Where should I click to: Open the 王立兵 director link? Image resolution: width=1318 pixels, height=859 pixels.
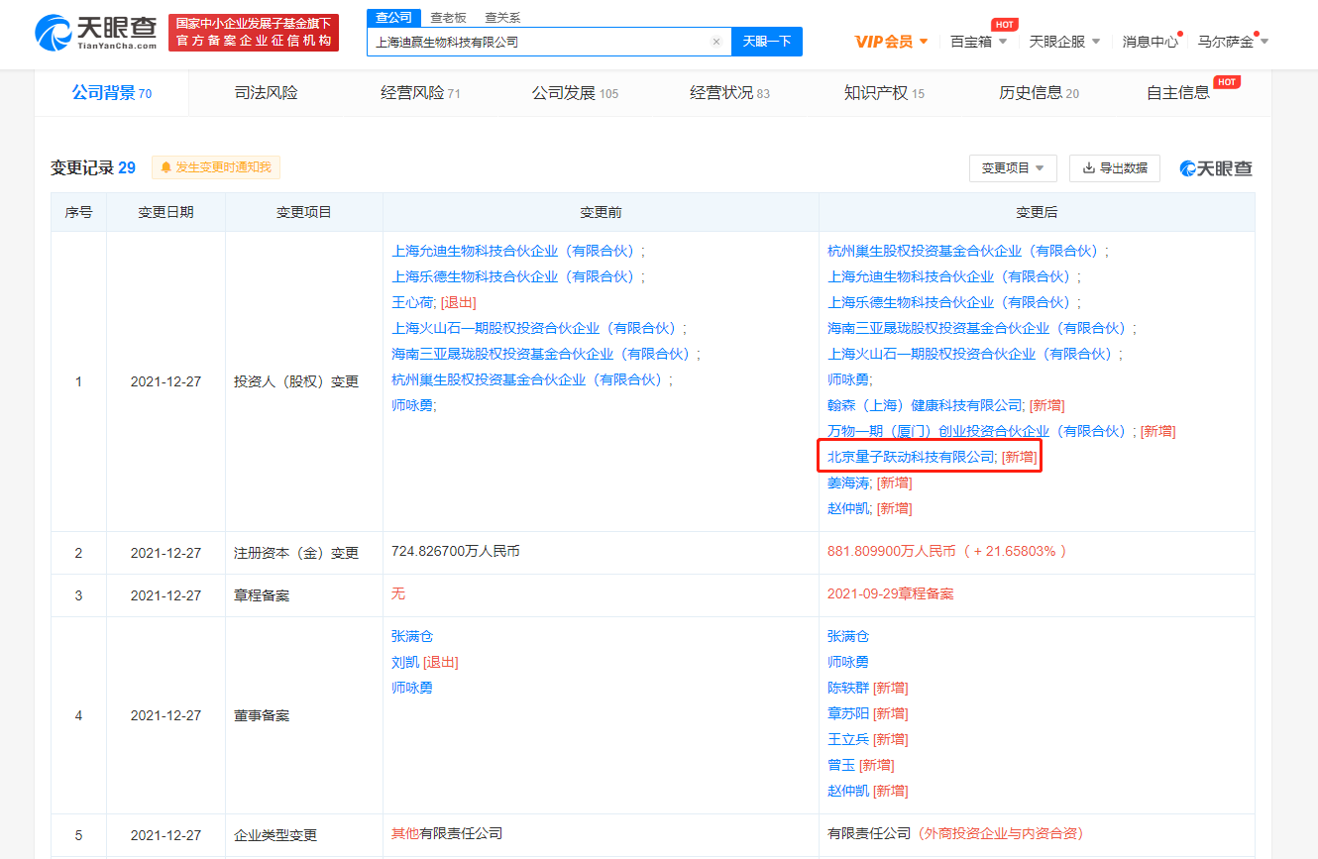point(848,739)
